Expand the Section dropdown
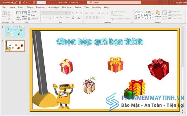The width and height of the screenshot is (187, 116). [x=33, y=19]
